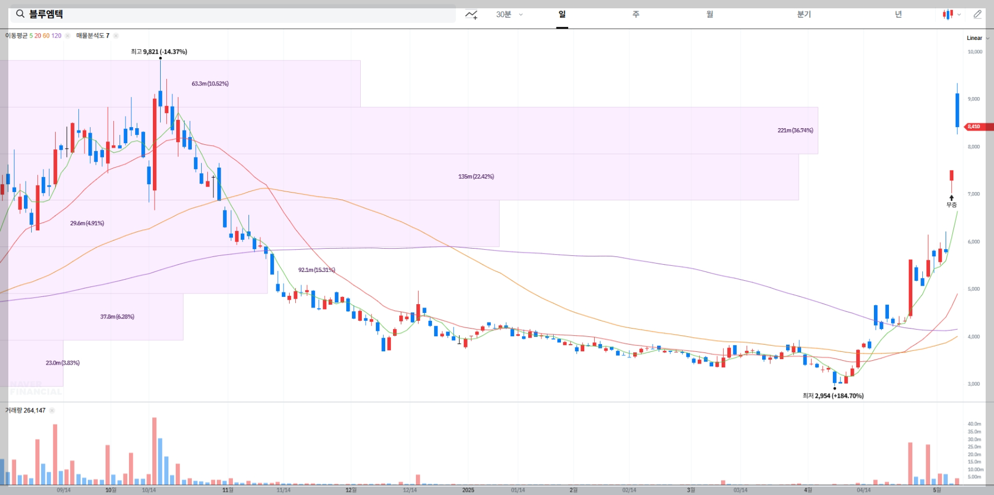Image resolution: width=994 pixels, height=495 pixels.
Task: Click the 10,000 price axis label
Action: 975,52
